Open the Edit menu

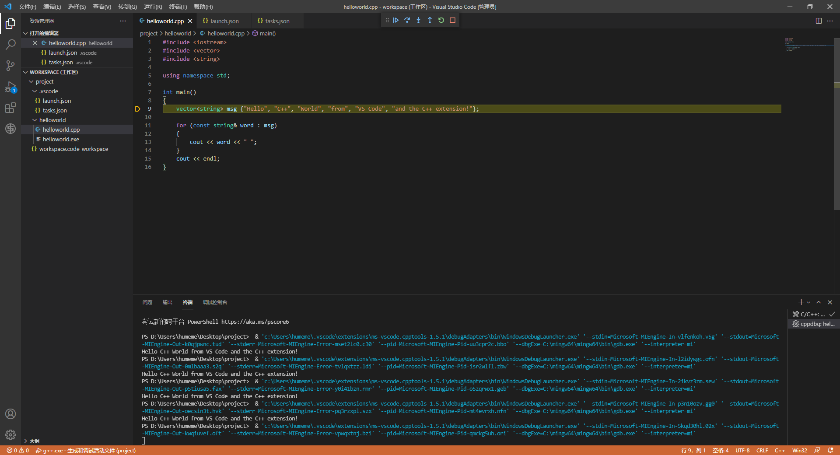pyautogui.click(x=52, y=7)
